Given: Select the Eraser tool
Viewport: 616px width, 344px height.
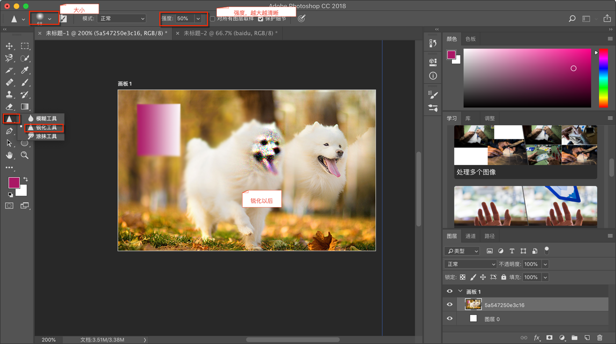Looking at the screenshot, I should coord(9,107).
